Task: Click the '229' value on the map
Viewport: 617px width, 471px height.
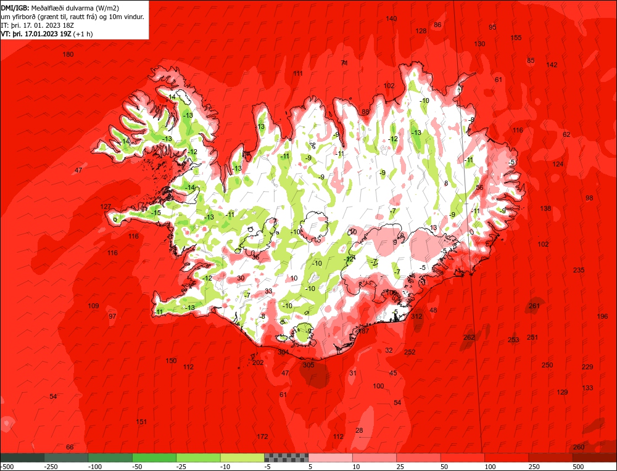Action: click(x=587, y=367)
